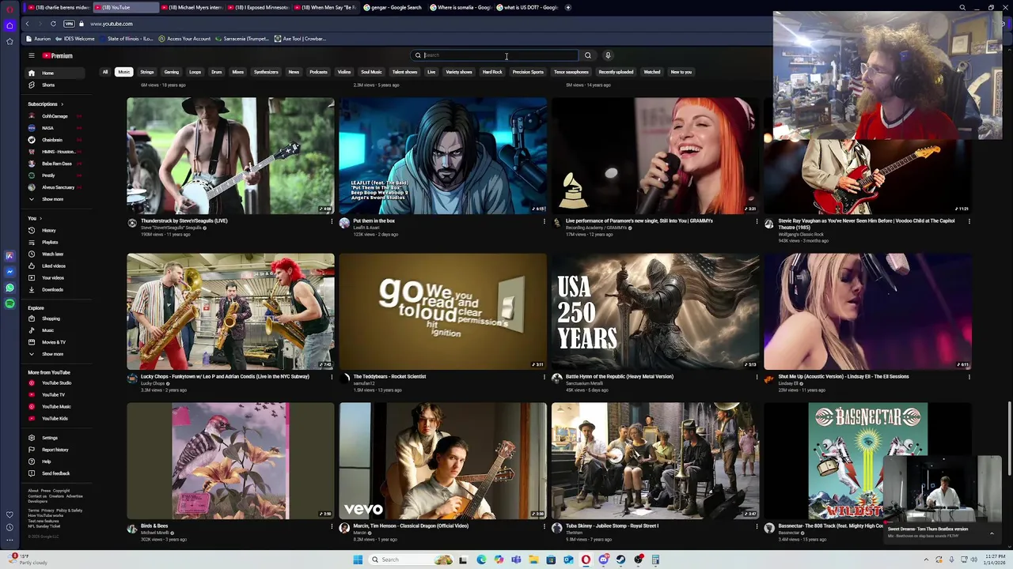Play Thunderstruck by Steve'n'Seagulls thumbnail
This screenshot has height=569, width=1013.
coord(230,156)
